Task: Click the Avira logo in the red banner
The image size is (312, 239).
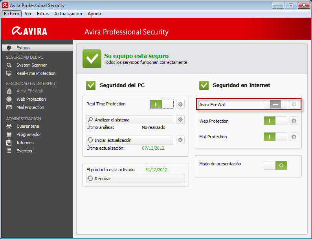Action: 29,31
